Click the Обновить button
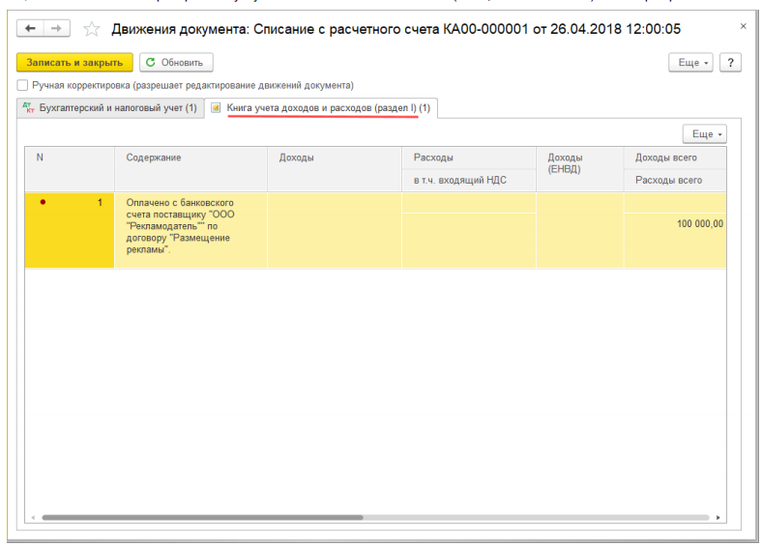This screenshot has height=546, width=762. click(176, 63)
